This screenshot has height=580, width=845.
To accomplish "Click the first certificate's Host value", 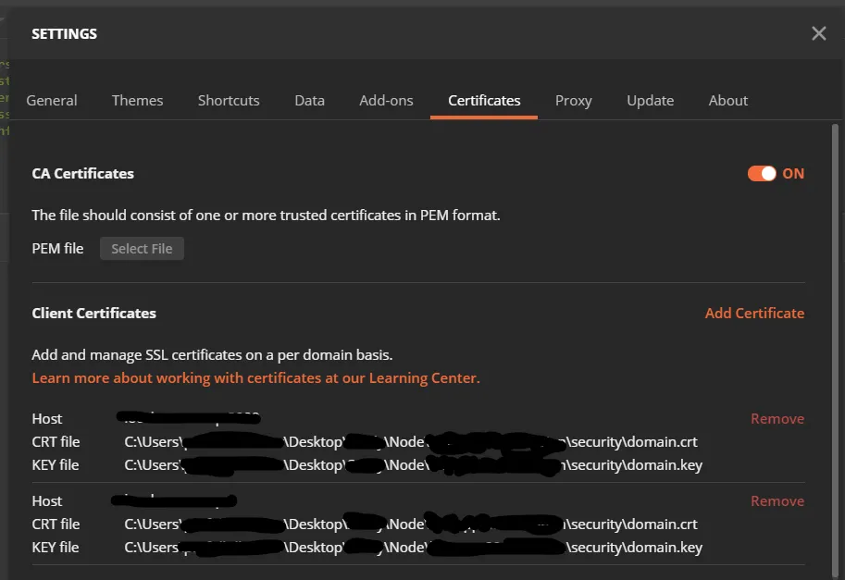I will (x=190, y=419).
